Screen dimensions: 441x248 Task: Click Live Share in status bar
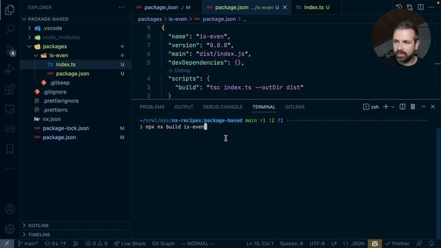(130, 243)
